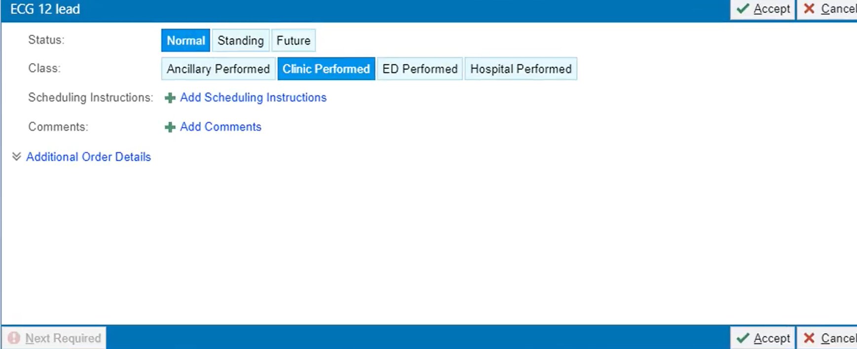Pick ED Performed as the class
The width and height of the screenshot is (857, 349).
[x=420, y=69]
